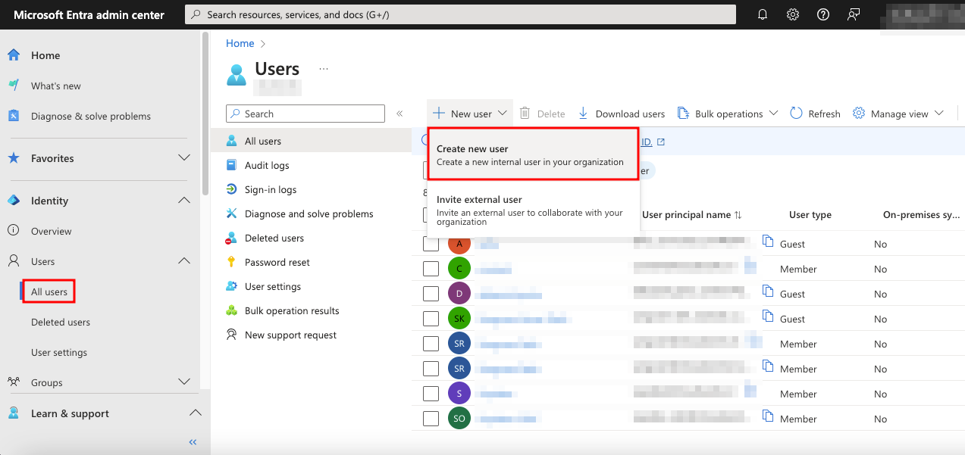Screen dimensions: 965x455
Task: Select the checkbox for user S
Action: tap(431, 394)
